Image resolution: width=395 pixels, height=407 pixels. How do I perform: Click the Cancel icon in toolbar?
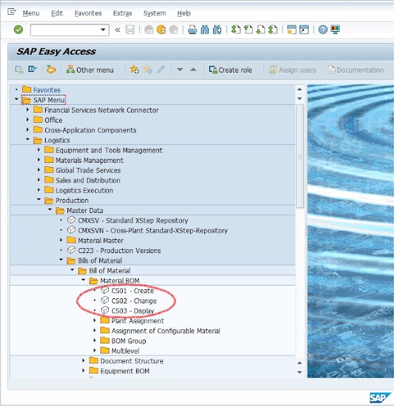[x=174, y=30]
